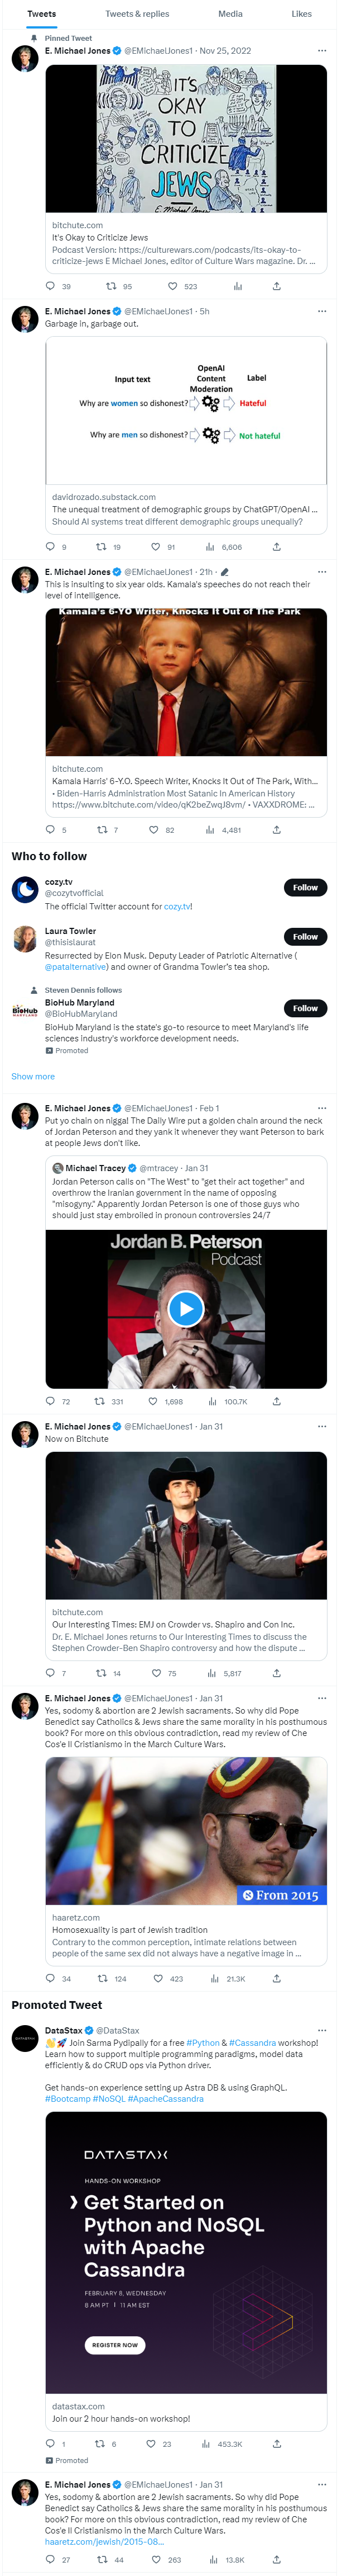Viewport: 342px width, 2576px height.
Task: Open the Media tab
Action: click(x=230, y=14)
